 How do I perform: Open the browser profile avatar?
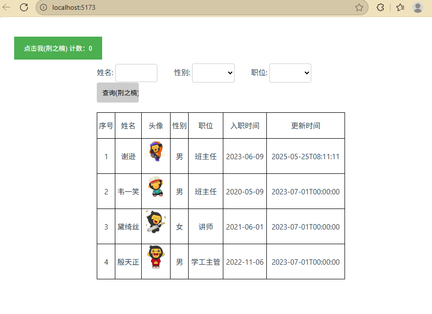tap(417, 7)
